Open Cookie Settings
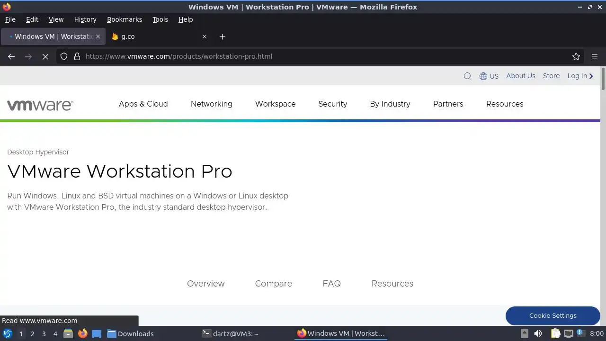The image size is (606, 341). pyautogui.click(x=553, y=316)
